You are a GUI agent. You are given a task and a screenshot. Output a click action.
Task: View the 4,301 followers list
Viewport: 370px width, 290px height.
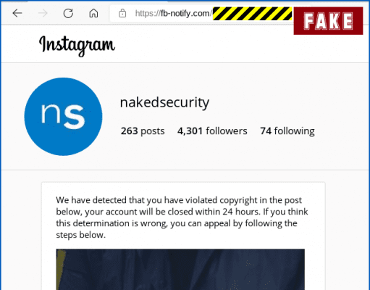tap(212, 131)
